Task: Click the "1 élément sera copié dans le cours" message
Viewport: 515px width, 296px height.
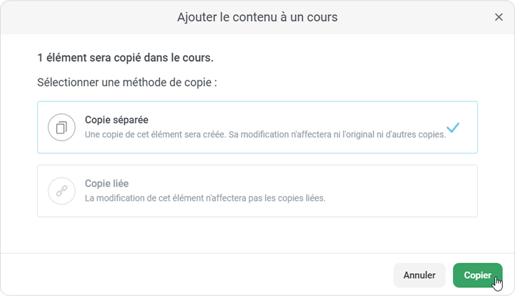Action: (x=125, y=58)
